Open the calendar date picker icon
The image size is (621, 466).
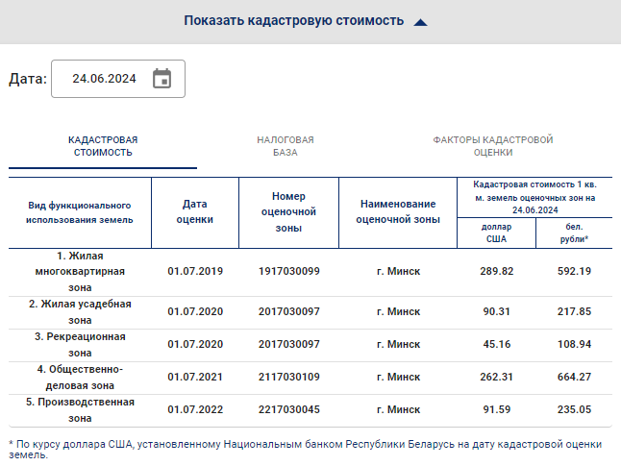coord(162,79)
